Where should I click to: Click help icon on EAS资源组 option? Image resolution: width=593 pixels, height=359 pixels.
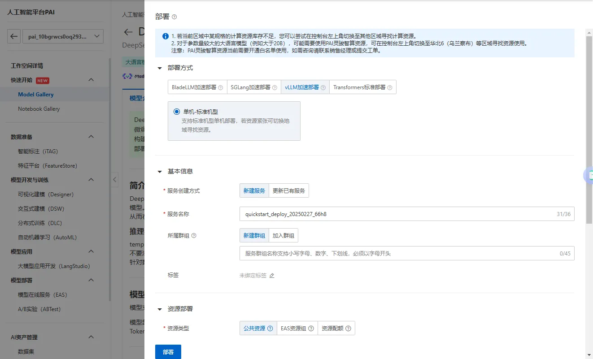pyautogui.click(x=311, y=329)
